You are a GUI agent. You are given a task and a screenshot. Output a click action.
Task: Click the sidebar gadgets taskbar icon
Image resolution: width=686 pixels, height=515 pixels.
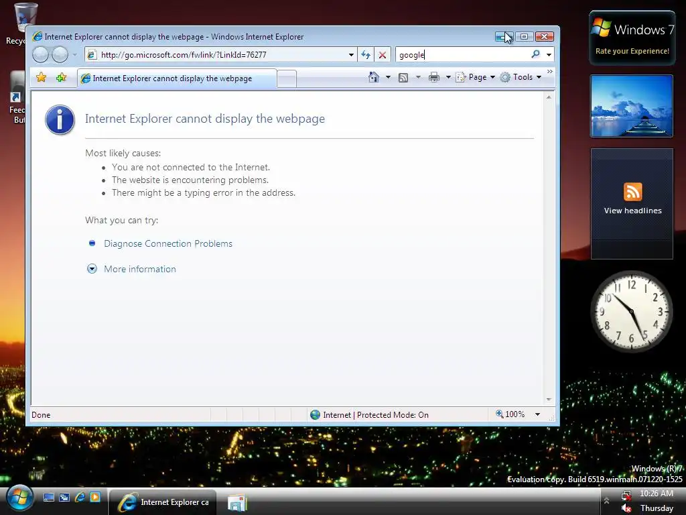(238, 503)
